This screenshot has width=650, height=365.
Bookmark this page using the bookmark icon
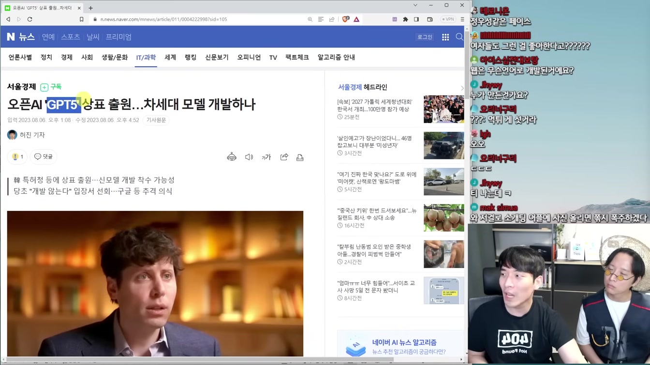[x=81, y=19]
